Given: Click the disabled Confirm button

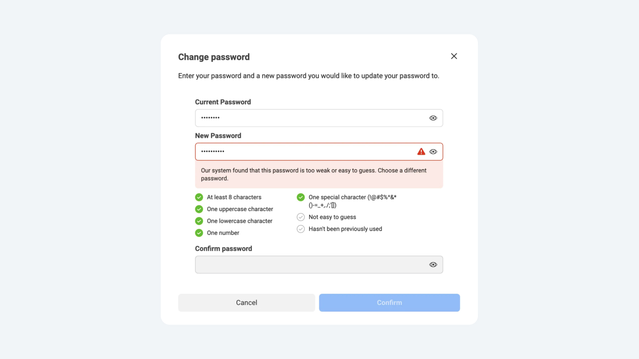Looking at the screenshot, I should pyautogui.click(x=389, y=302).
